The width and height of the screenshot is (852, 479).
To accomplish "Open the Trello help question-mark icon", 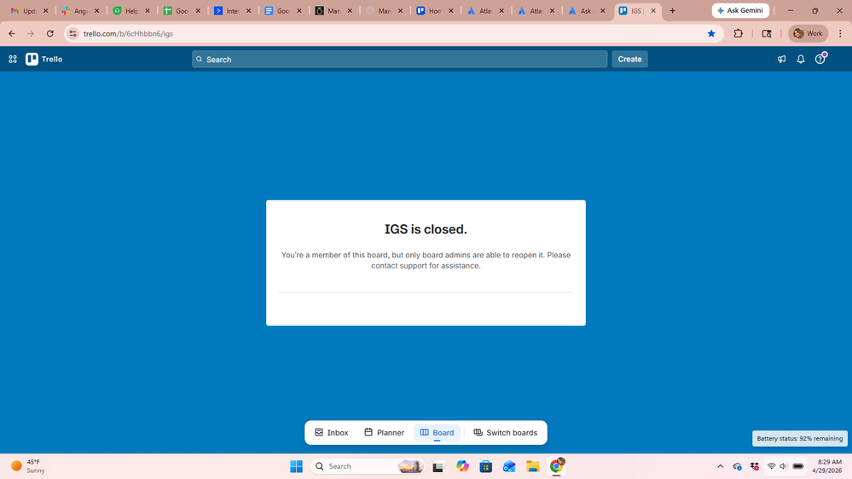I will 820,59.
